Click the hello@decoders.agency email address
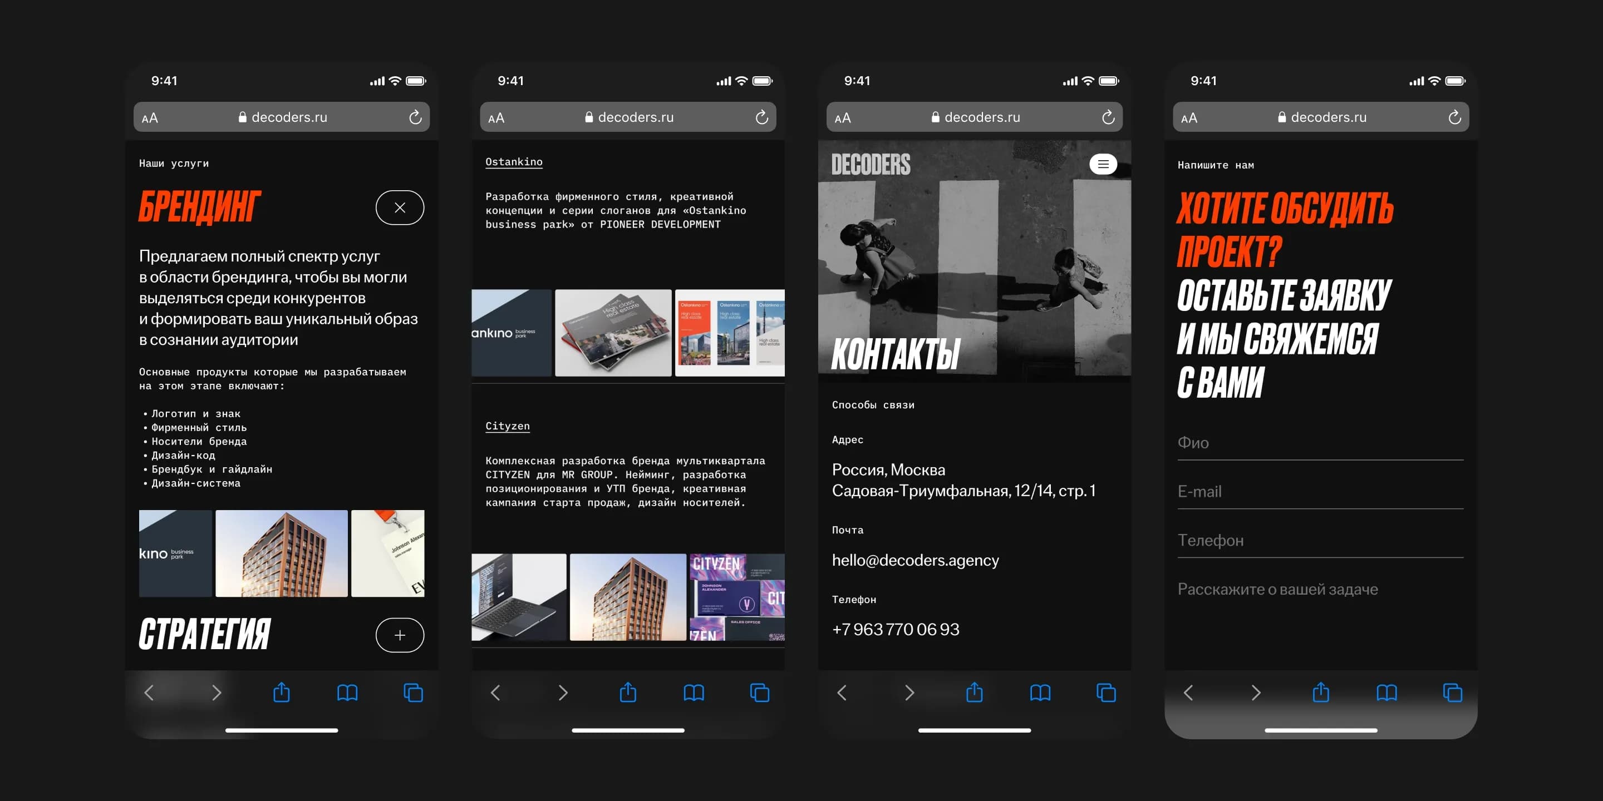Viewport: 1603px width, 801px height. tap(914, 560)
